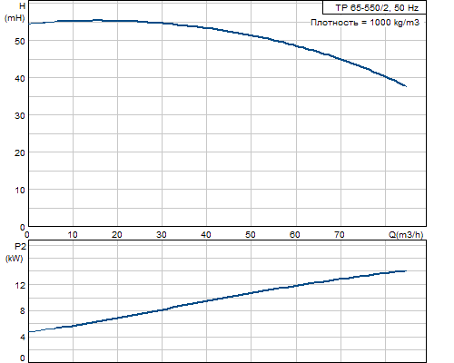Click power curve where it crosses Q=30
Screen dimensions: 454x363
click(x=162, y=309)
